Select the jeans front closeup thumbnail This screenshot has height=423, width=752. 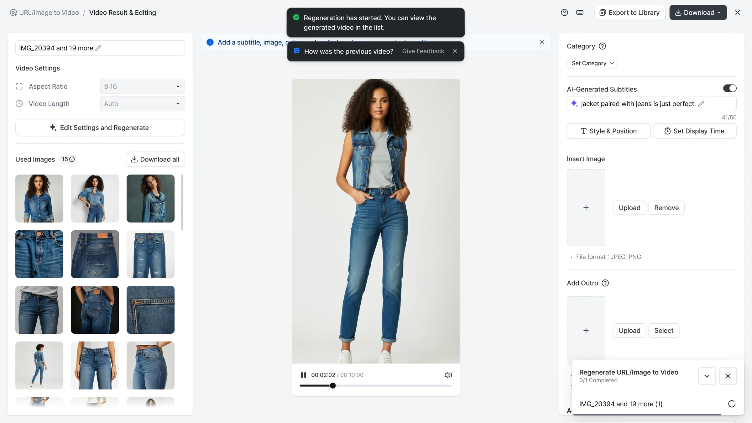tap(39, 254)
